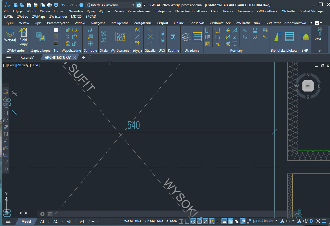The width and height of the screenshot is (330, 226).
Task: Switch to the A1 layout tab
Action: 42,222
